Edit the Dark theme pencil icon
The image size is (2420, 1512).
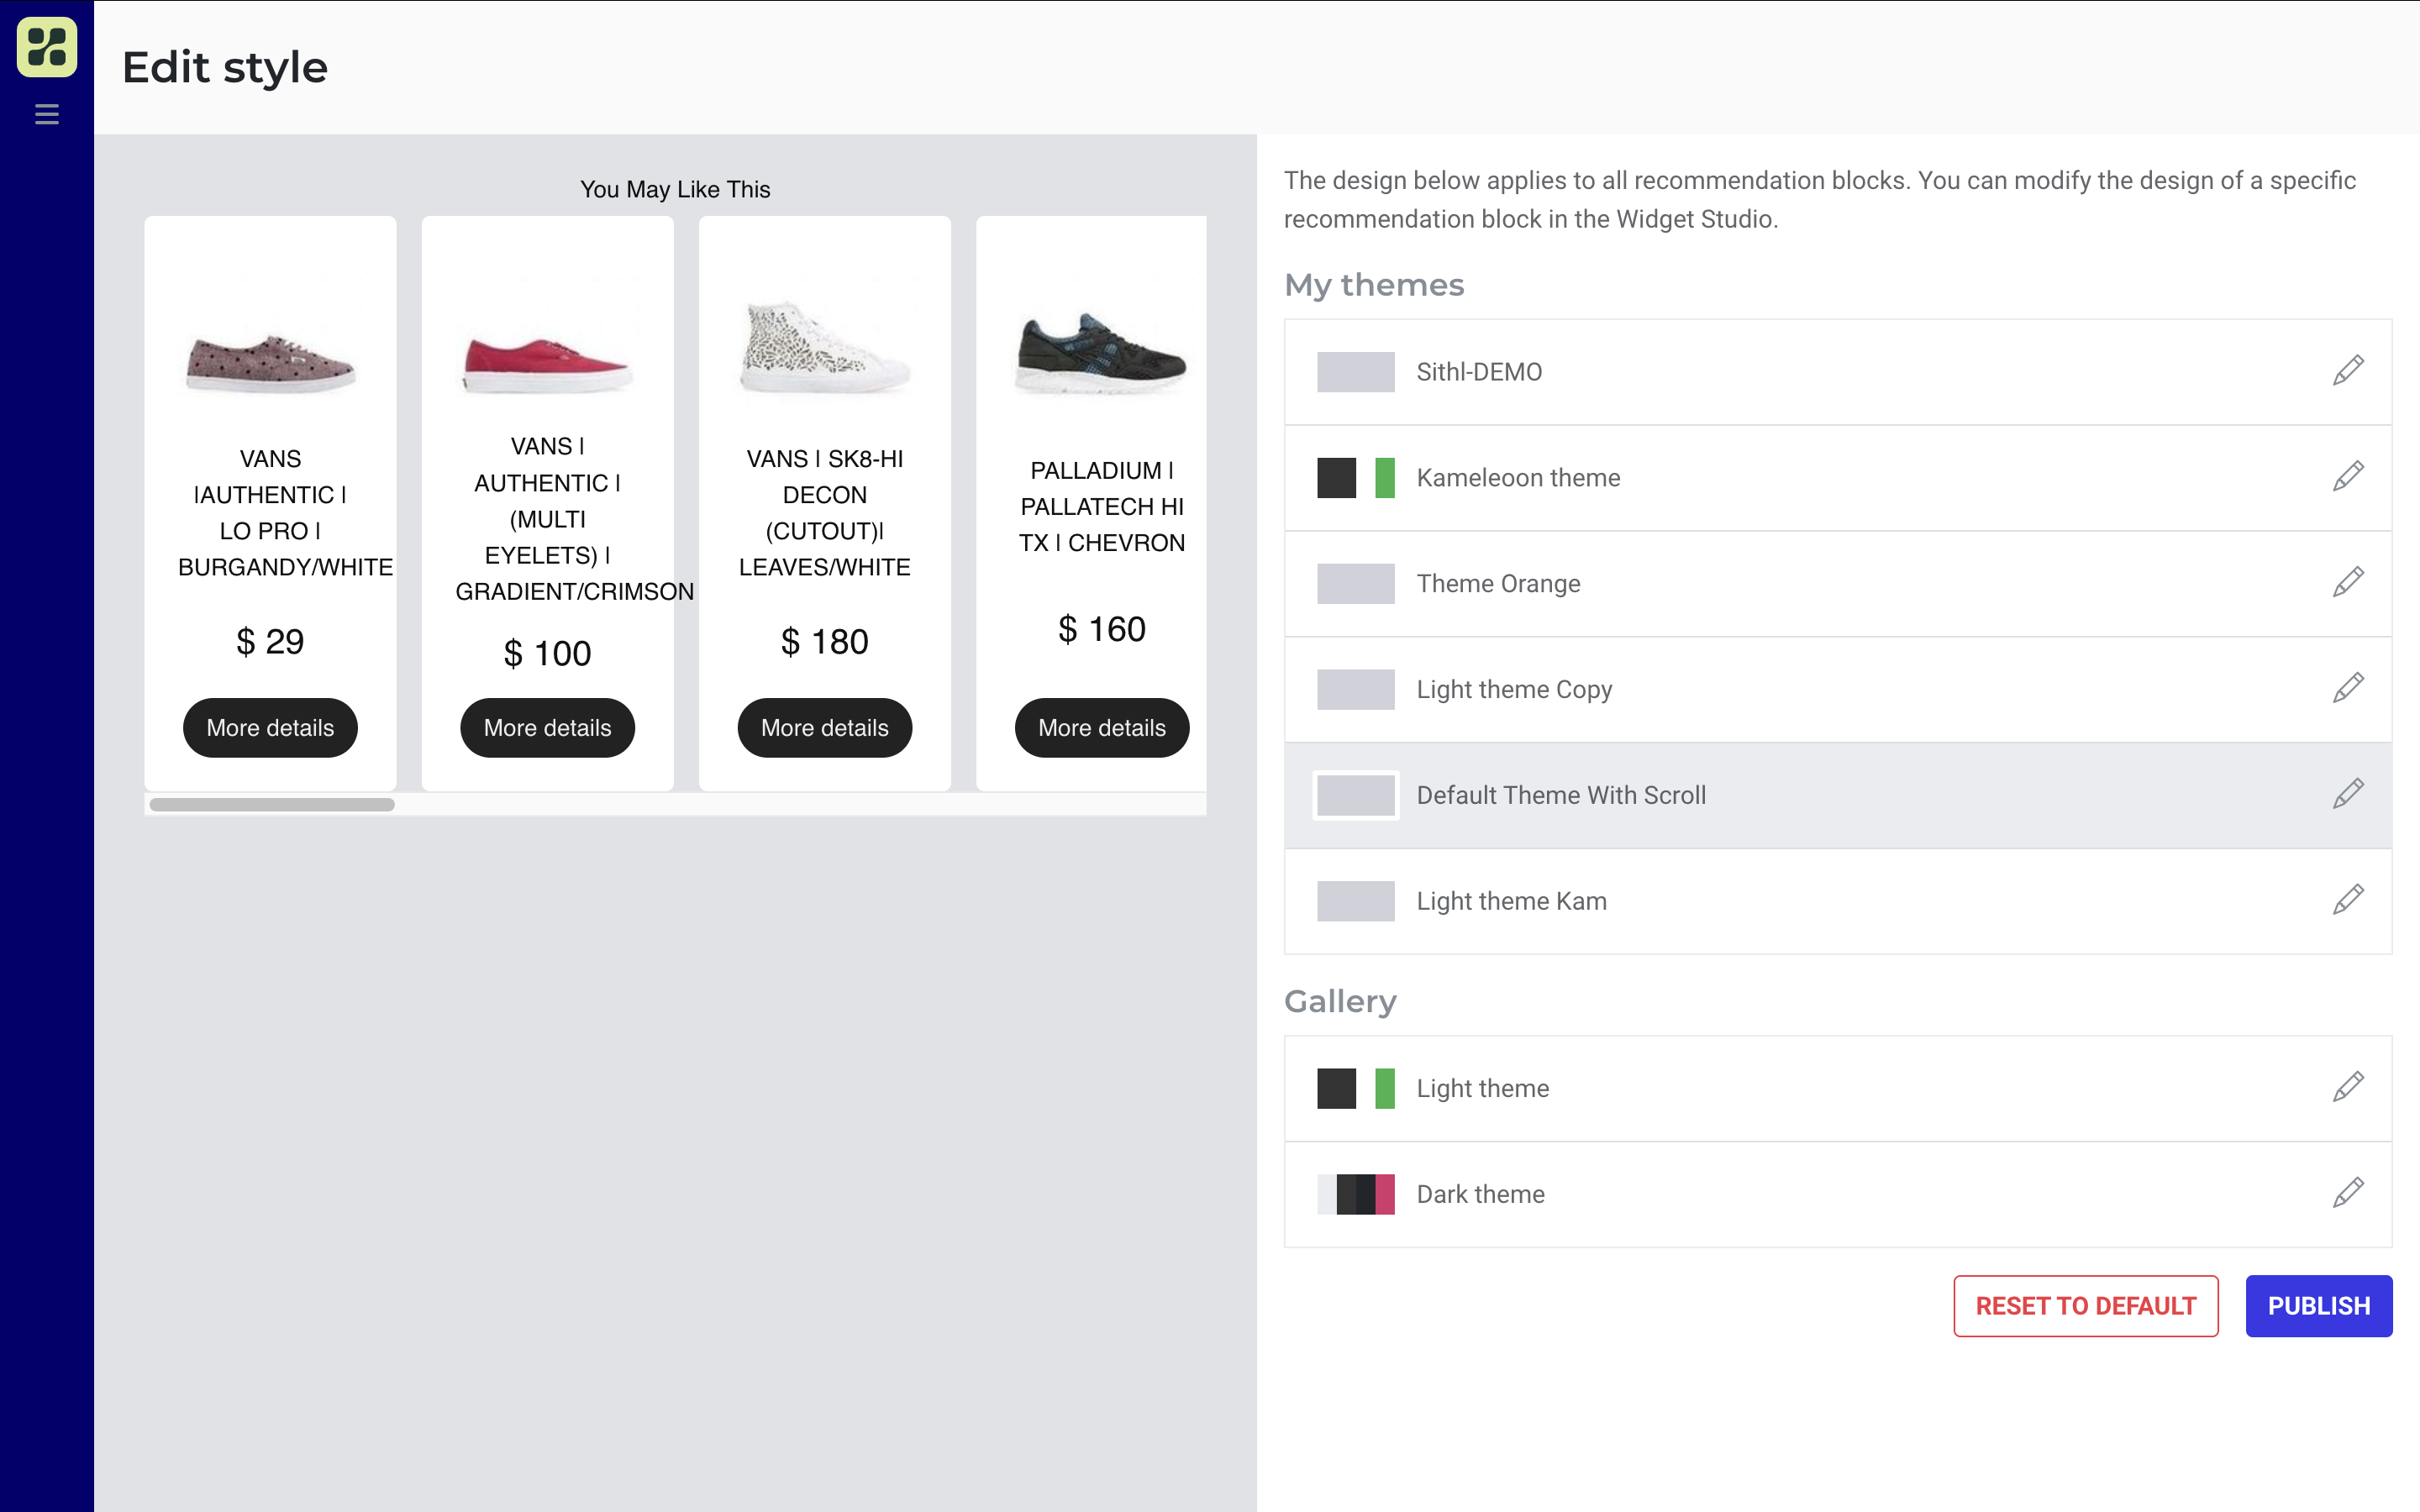(x=2348, y=1194)
